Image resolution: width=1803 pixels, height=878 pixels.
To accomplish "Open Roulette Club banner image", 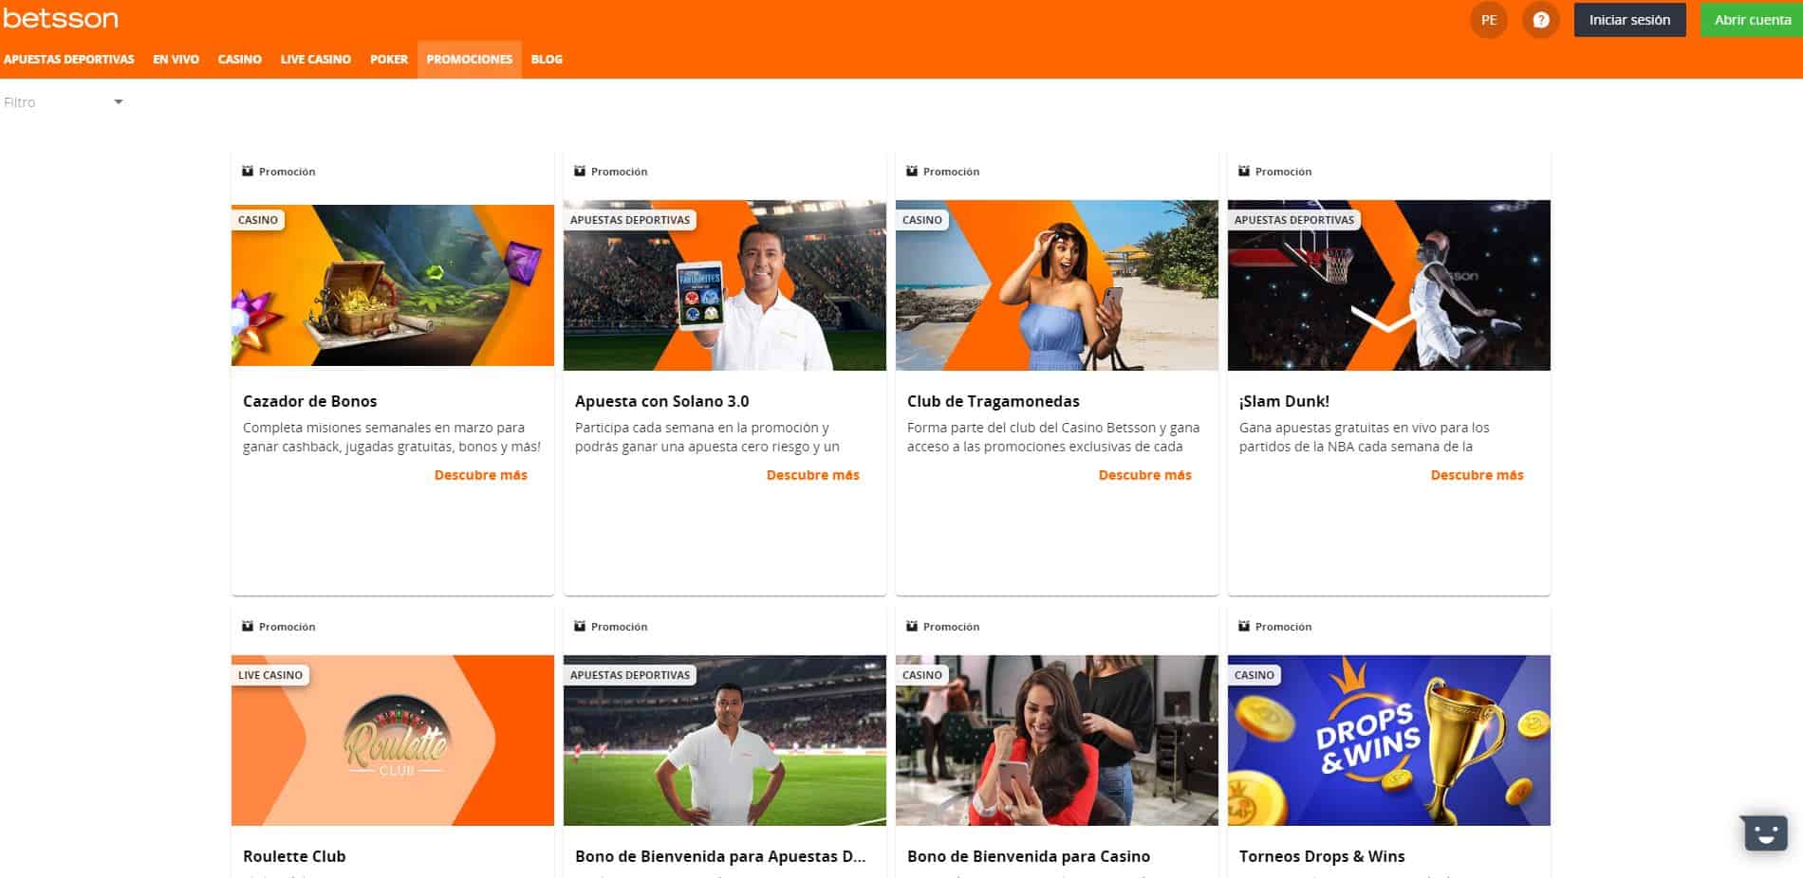I will [x=393, y=741].
